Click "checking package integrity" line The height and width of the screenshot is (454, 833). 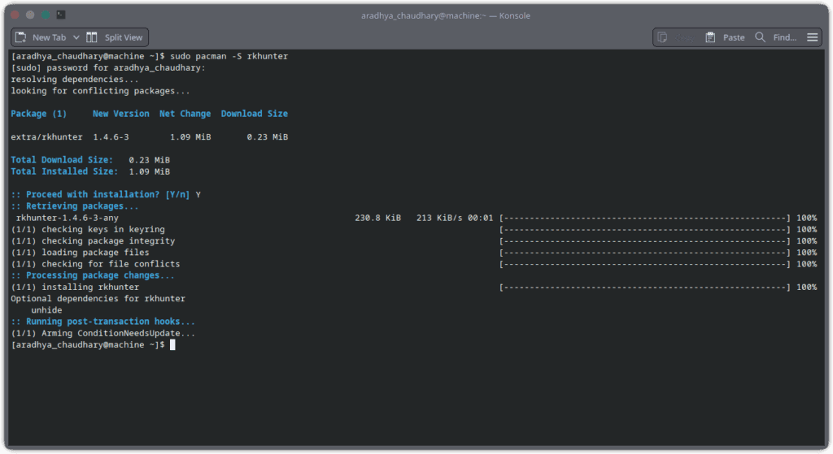point(108,241)
